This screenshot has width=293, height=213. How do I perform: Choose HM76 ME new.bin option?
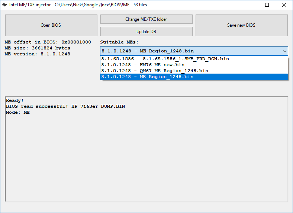[194, 65]
